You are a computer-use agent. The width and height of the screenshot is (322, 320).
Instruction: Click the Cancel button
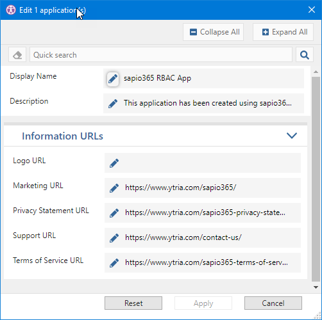pos(273,303)
